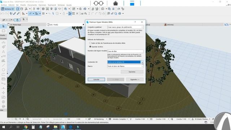Expand the arrow next to grid snap icon

tap(47, 14)
